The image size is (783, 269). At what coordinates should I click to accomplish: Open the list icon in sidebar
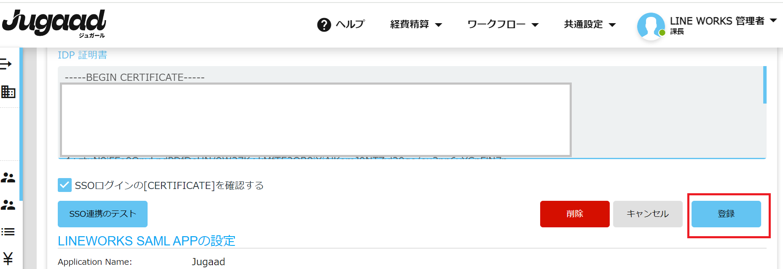8,232
